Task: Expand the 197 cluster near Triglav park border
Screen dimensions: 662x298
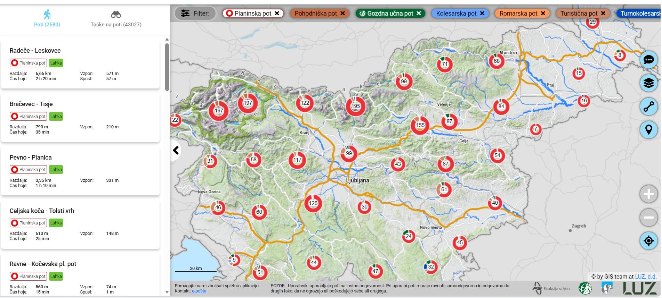Action: (248, 103)
